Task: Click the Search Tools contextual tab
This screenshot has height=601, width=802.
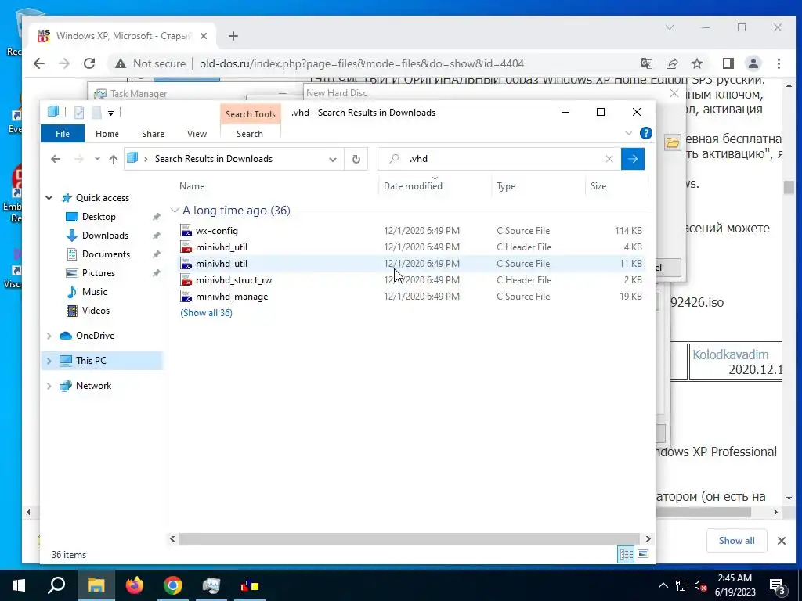Action: (250, 114)
